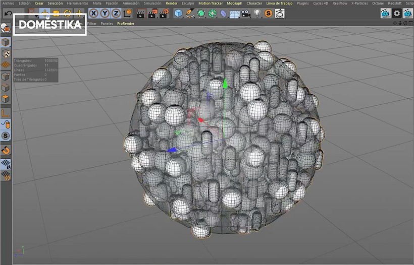Click the first blue clapperboard layout icon
Viewport: 414px width, 265px height.
click(x=386, y=13)
